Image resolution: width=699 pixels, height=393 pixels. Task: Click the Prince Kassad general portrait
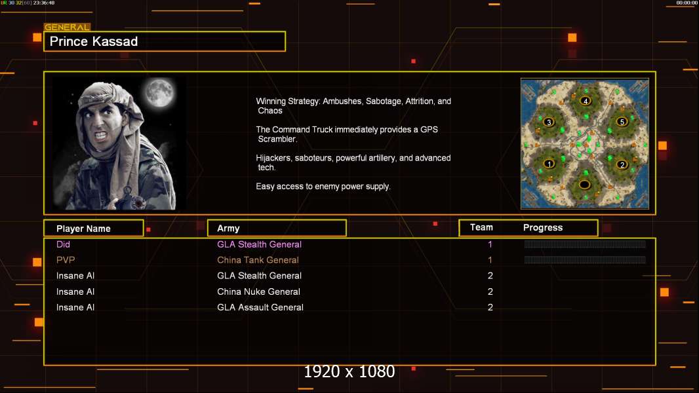point(119,143)
